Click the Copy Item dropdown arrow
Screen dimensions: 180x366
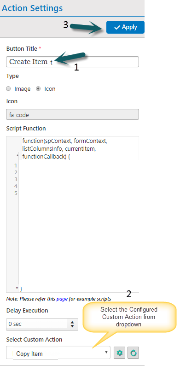(106, 352)
